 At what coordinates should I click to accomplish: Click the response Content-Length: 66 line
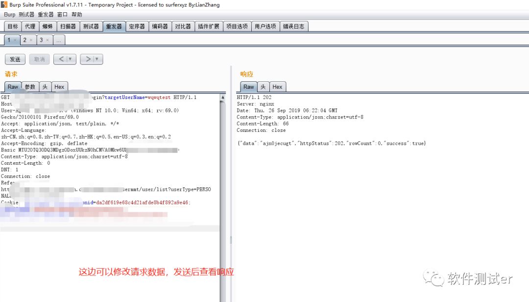coord(263,124)
